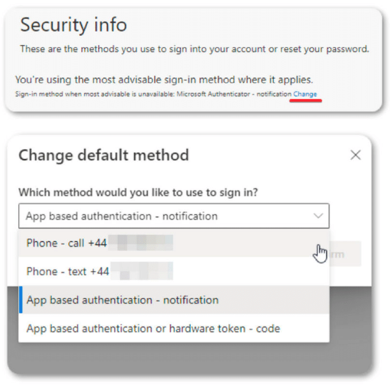Select the Phone - call +44 option
This screenshot has width=390, height=386.
[174, 243]
